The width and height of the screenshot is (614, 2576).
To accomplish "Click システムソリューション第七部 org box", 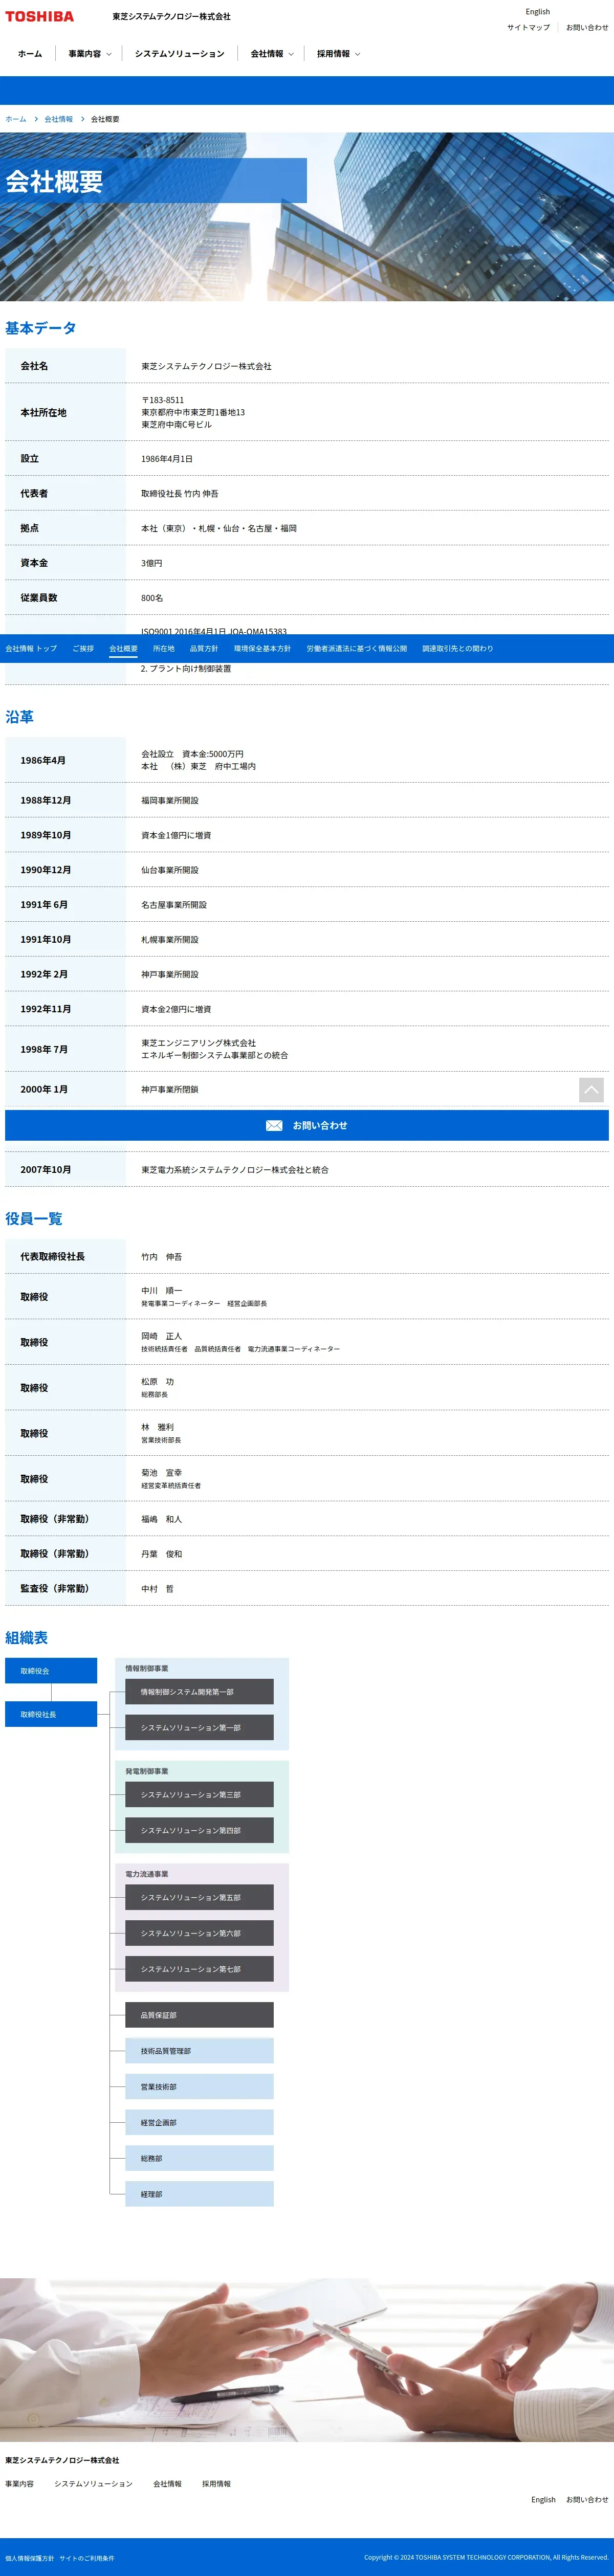I will 199,1969.
